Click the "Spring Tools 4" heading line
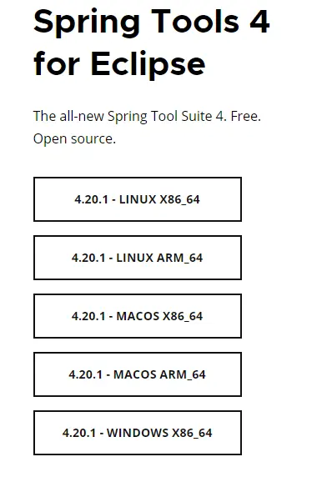Viewport: 332px width, 492px height. [152, 23]
